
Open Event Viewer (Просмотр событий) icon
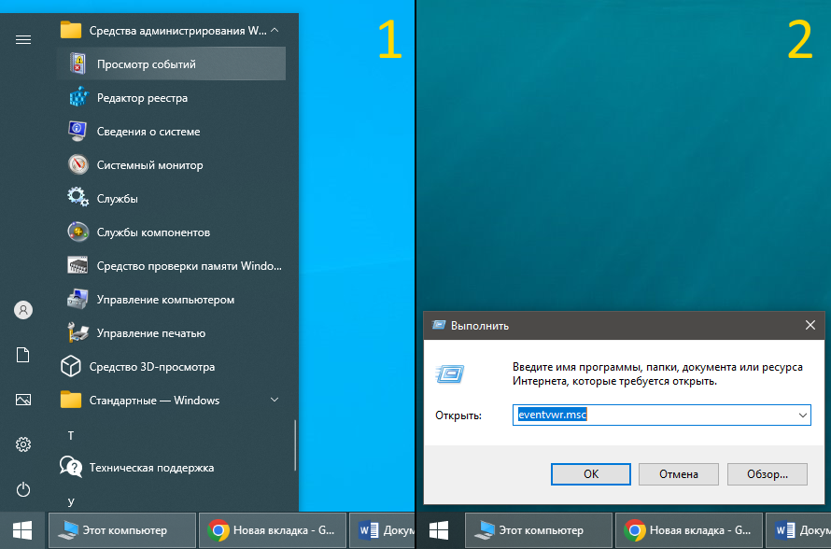click(x=77, y=63)
